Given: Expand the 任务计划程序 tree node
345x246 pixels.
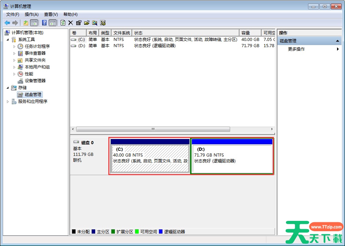Looking at the screenshot, I should point(14,46).
